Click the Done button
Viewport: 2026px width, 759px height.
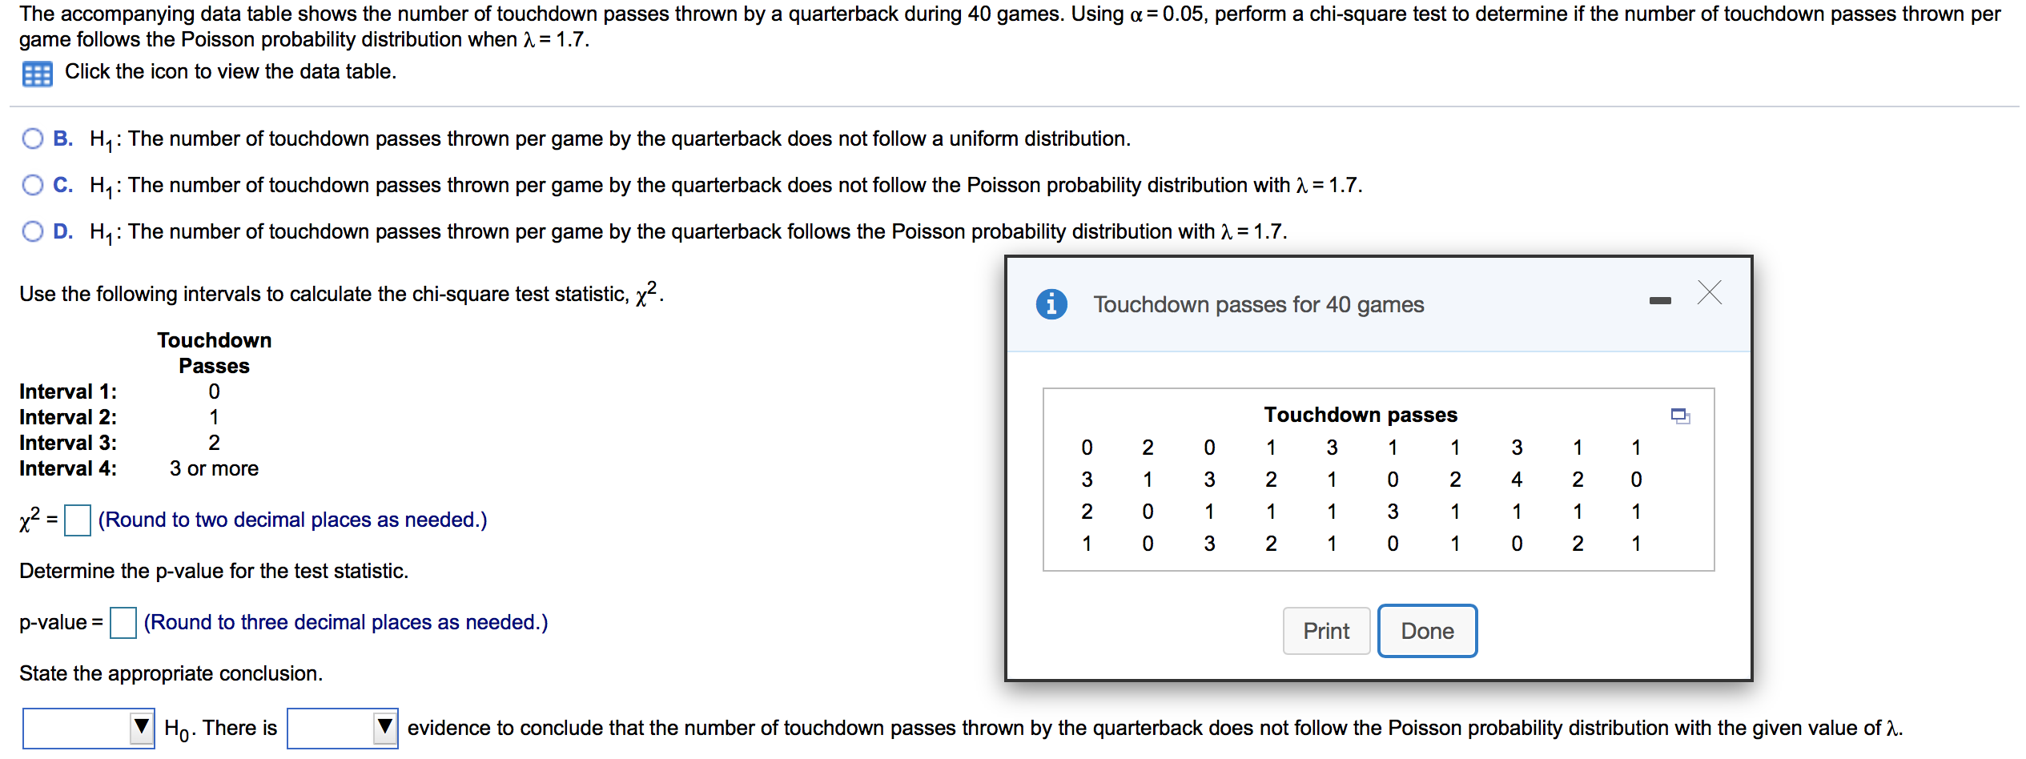pos(1427,630)
